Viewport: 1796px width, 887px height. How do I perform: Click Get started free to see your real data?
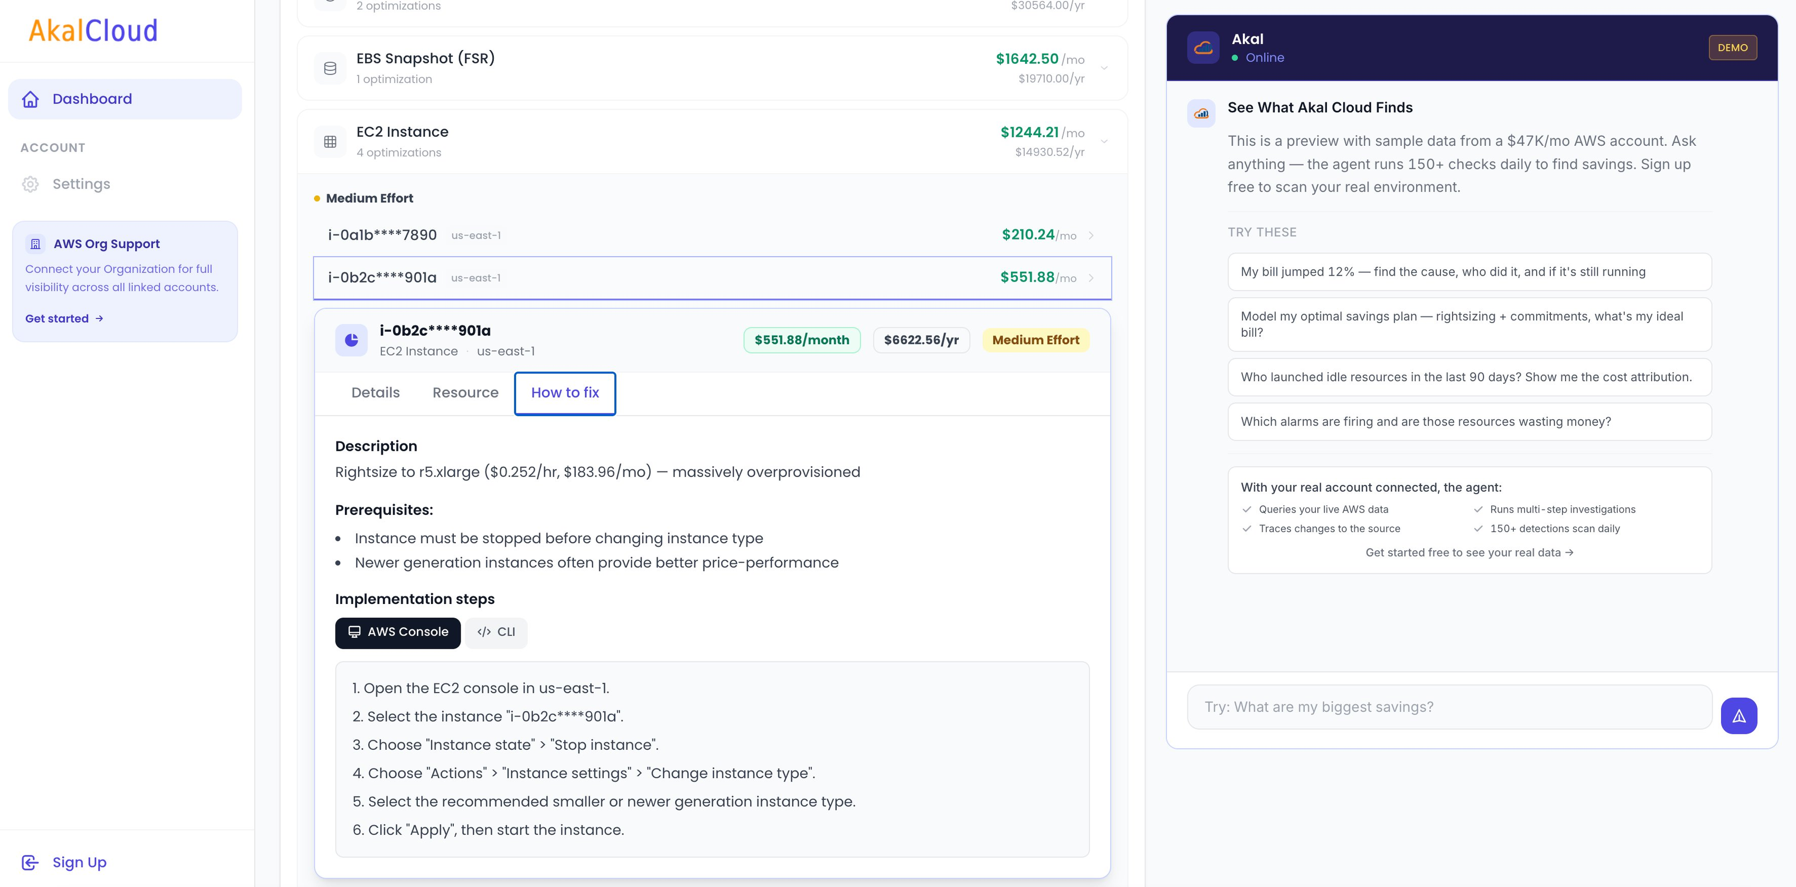point(1469,553)
